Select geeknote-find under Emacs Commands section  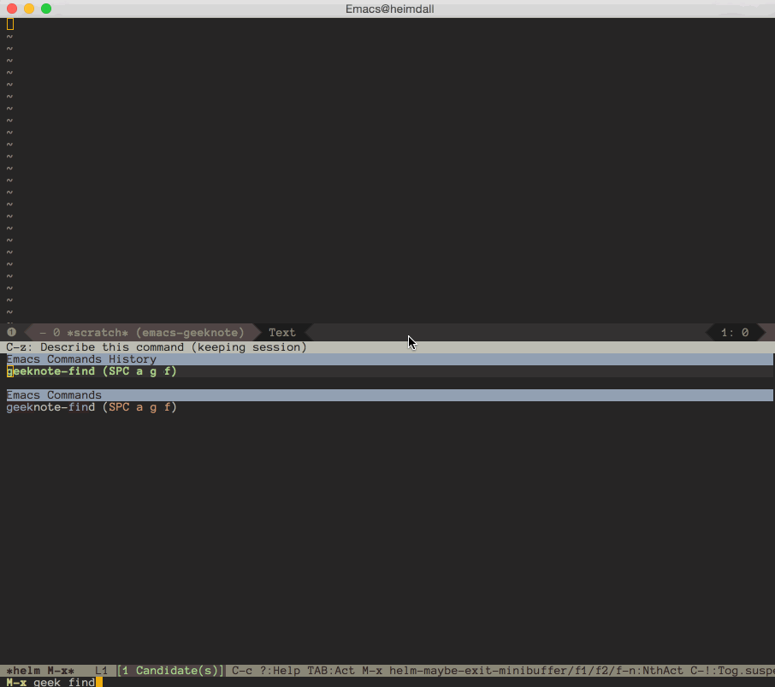tap(92, 407)
